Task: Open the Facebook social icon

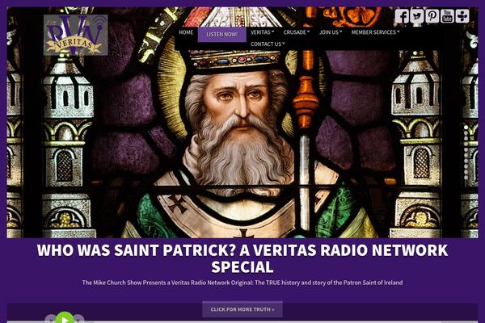Action: 402,16
